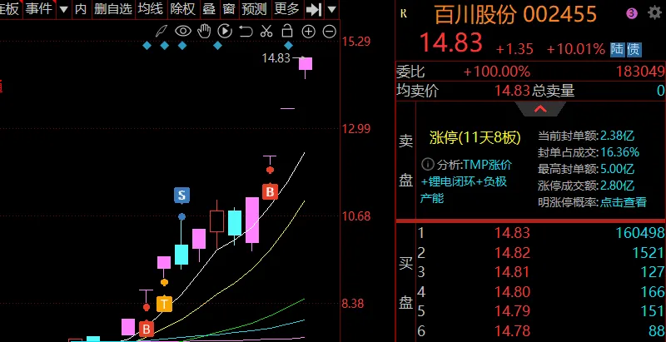Open the dropdown arrow next to 事件

pyautogui.click(x=63, y=9)
